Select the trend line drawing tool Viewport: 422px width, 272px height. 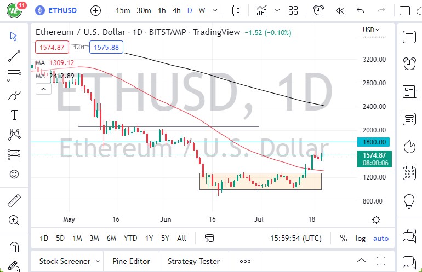14,56
